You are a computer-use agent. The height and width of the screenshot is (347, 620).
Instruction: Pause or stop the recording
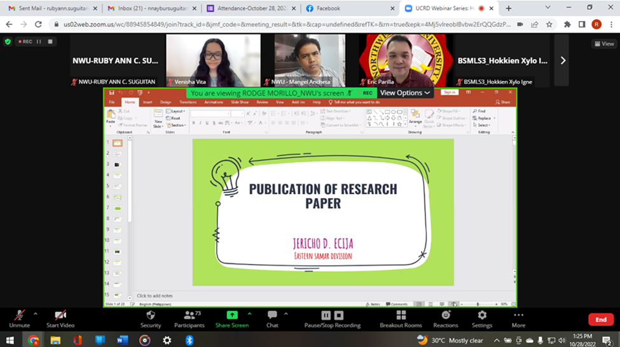tap(333, 315)
